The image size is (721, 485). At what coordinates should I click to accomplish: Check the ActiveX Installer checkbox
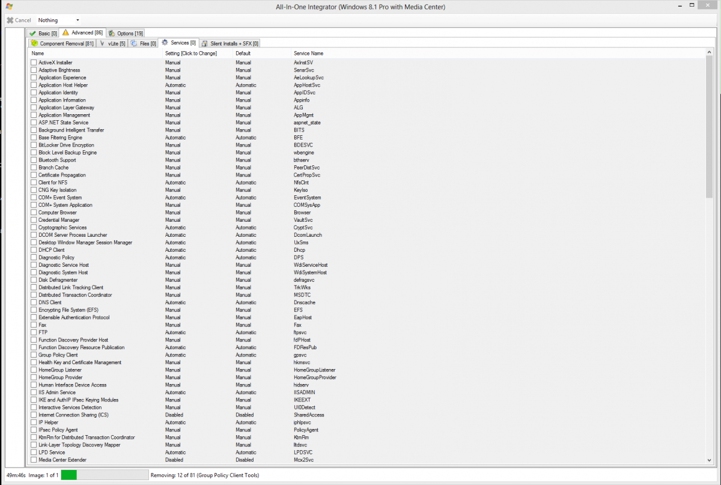coord(34,63)
